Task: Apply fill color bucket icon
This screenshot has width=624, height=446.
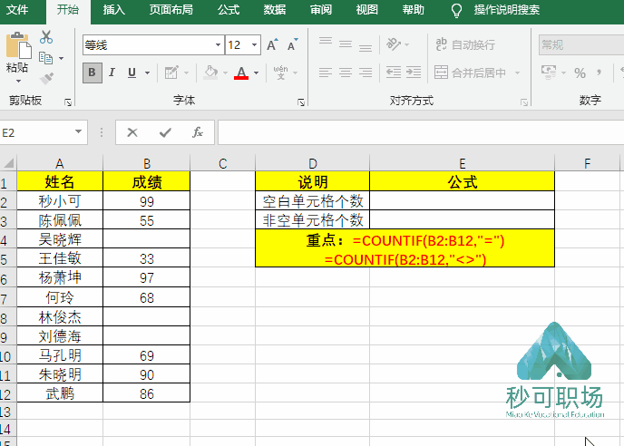Action: click(210, 73)
